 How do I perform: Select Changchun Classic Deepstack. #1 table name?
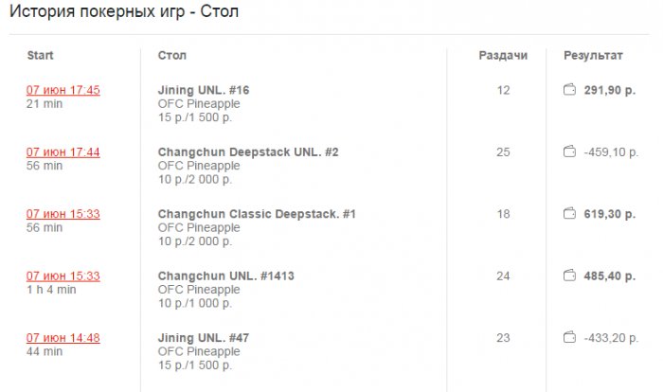pyautogui.click(x=256, y=214)
